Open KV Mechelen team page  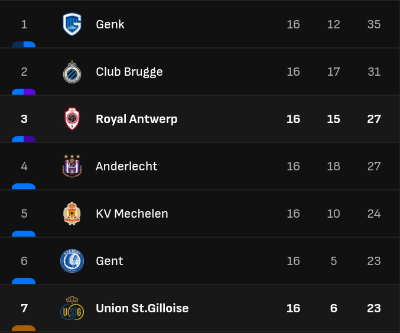[x=132, y=214]
